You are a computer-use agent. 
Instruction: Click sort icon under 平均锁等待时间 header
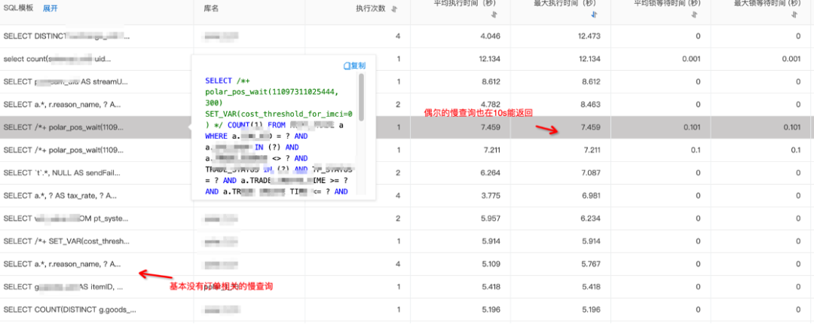click(x=694, y=16)
